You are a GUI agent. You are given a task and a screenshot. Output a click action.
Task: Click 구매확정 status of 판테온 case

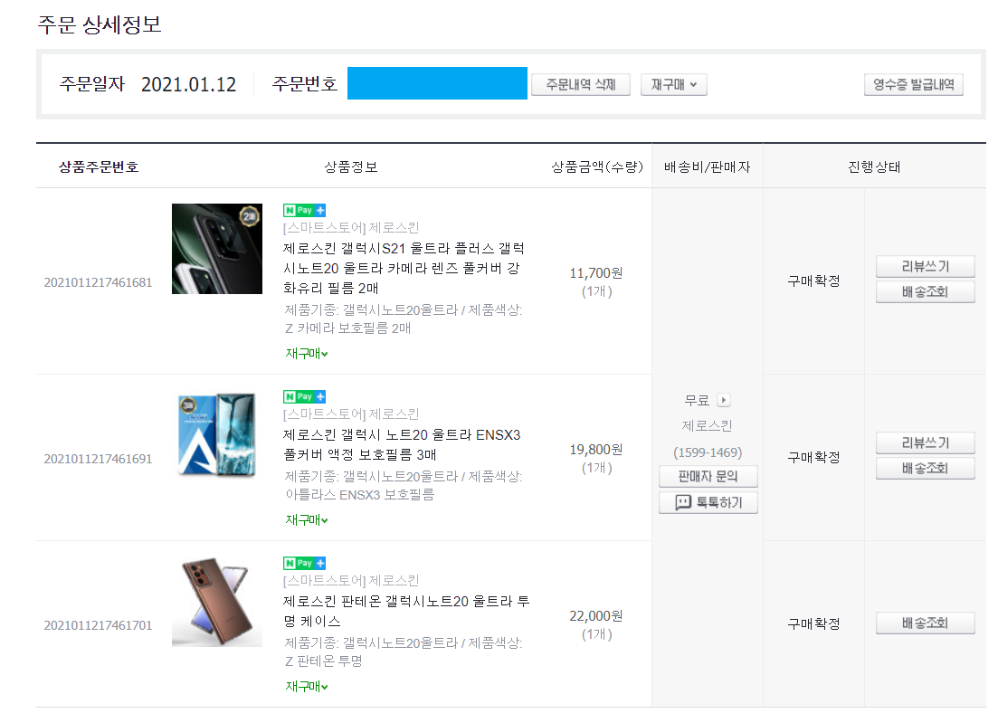(x=814, y=623)
